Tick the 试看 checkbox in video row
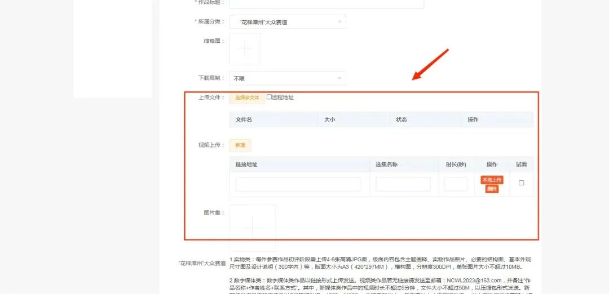The width and height of the screenshot is (609, 294). (521, 182)
